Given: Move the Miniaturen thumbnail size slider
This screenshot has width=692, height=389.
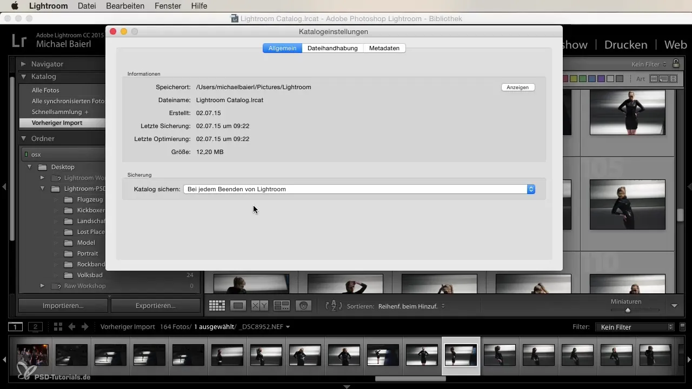Looking at the screenshot, I should click(x=628, y=310).
